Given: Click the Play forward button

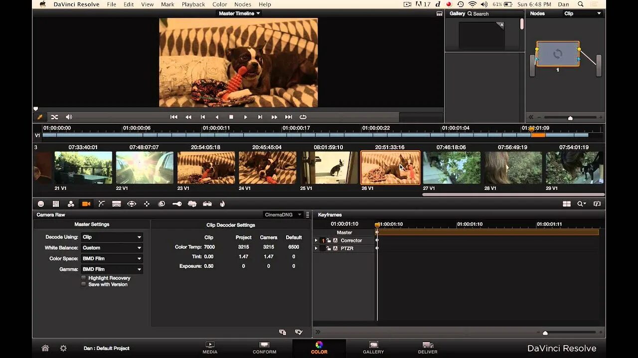Looking at the screenshot, I should tap(245, 117).
